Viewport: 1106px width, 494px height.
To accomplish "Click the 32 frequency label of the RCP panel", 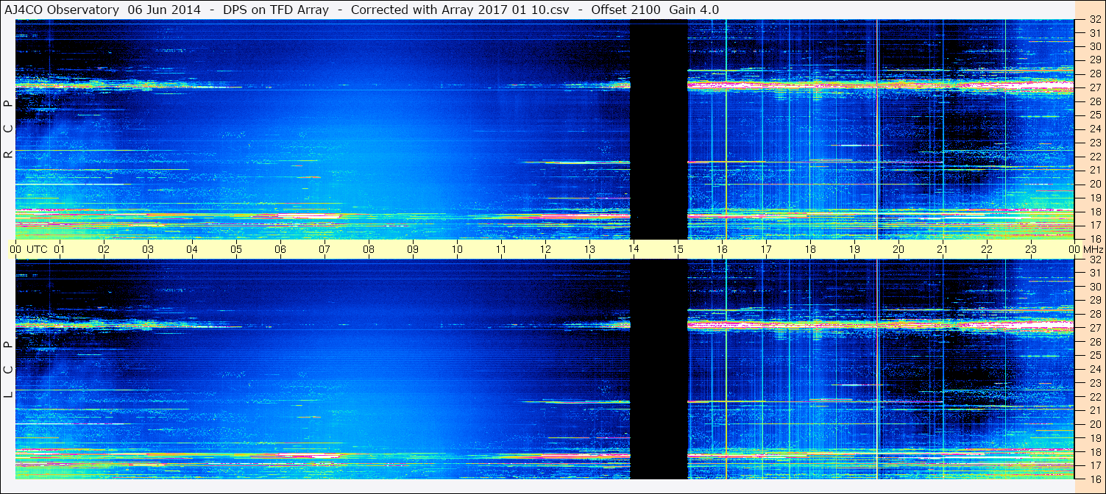I will 1094,20.
